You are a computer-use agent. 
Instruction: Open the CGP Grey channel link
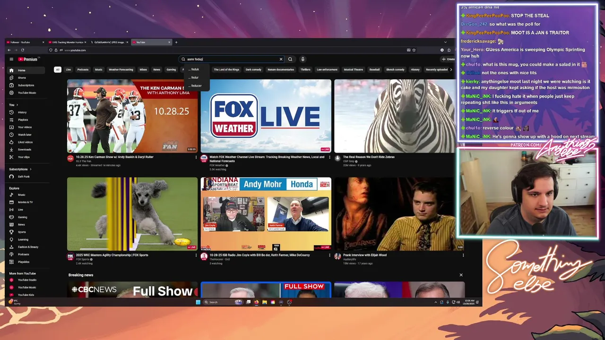tap(349, 161)
